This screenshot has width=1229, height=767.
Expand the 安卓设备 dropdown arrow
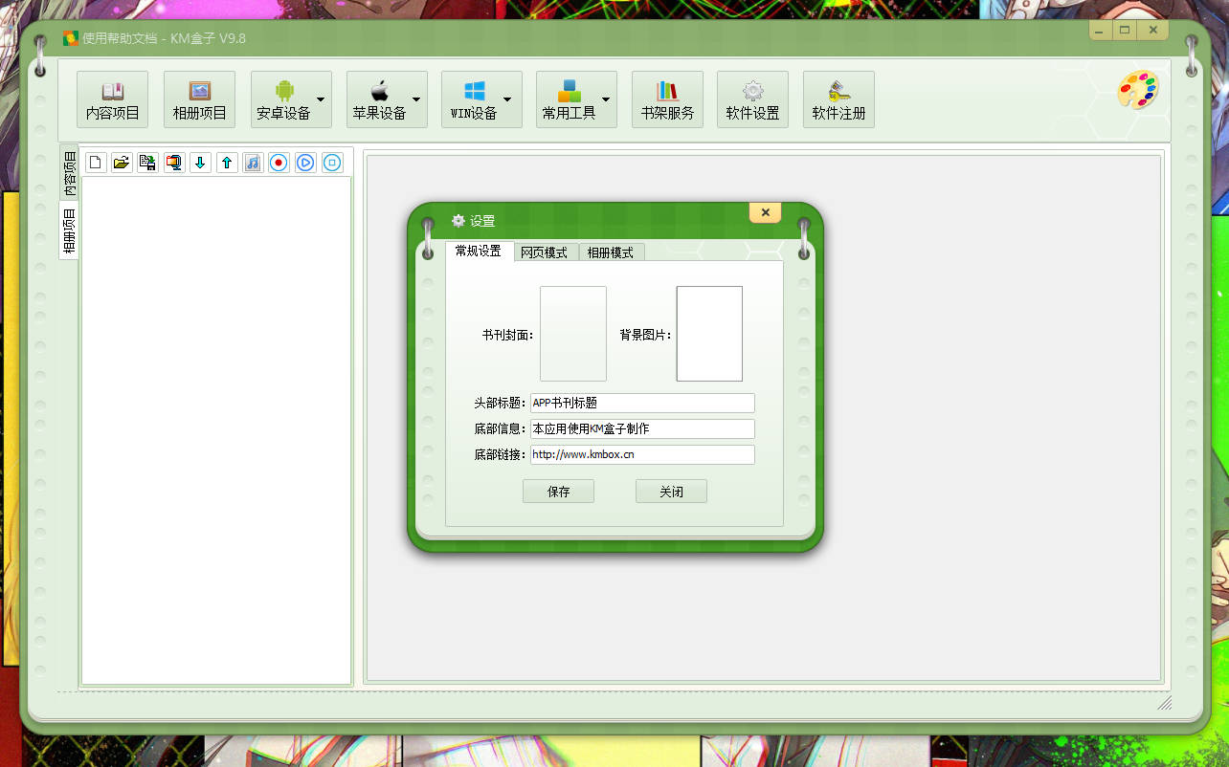pyautogui.click(x=321, y=99)
